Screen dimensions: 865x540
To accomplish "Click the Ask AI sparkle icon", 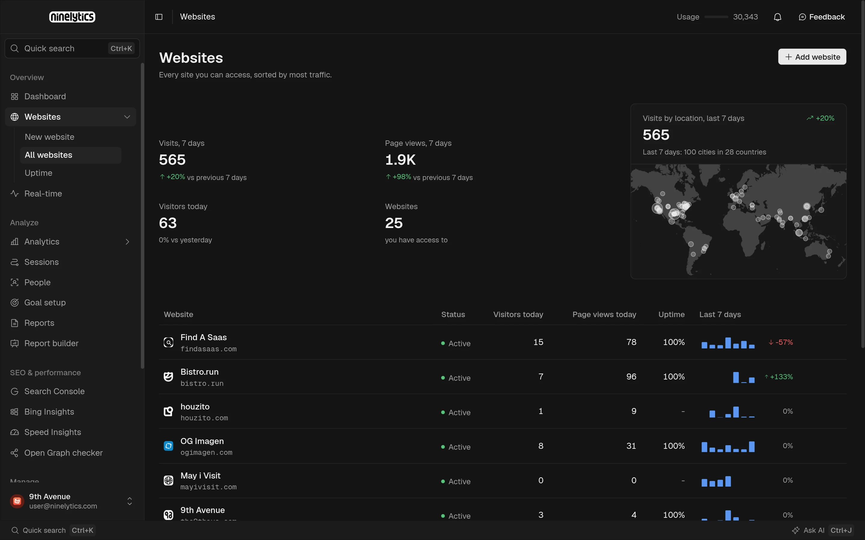I will pyautogui.click(x=795, y=530).
